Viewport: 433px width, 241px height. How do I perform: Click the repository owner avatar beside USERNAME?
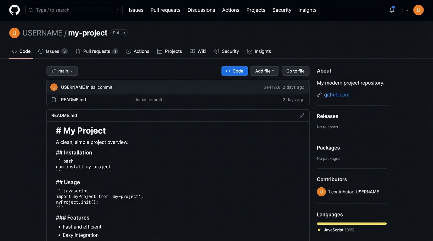14,33
